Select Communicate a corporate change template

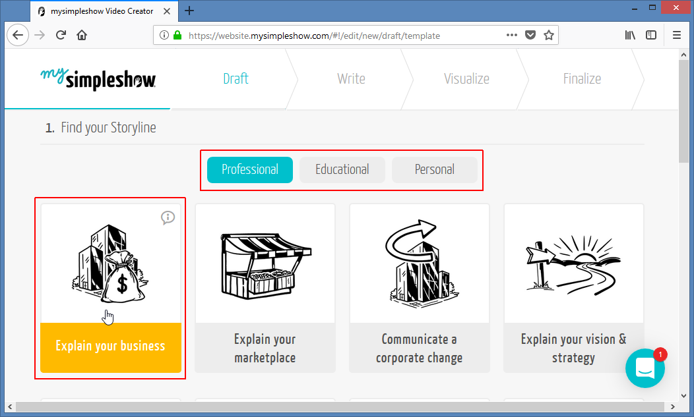[x=419, y=288]
